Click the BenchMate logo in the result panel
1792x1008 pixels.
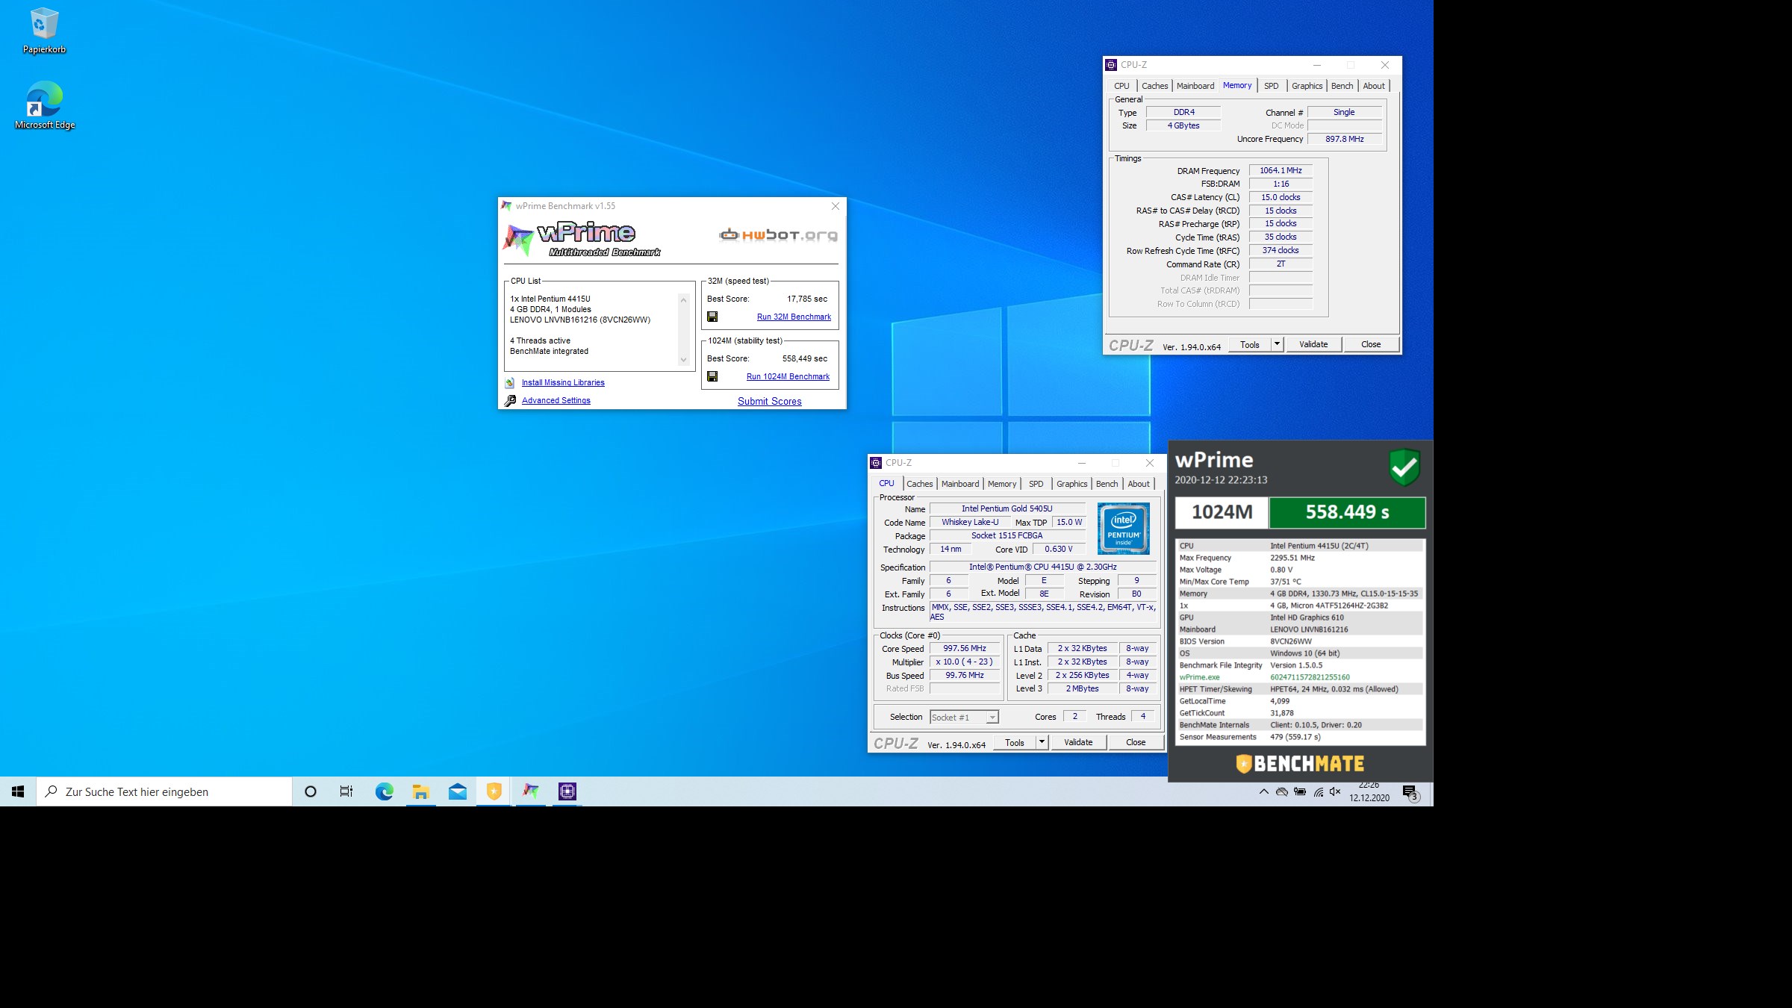pos(1300,763)
